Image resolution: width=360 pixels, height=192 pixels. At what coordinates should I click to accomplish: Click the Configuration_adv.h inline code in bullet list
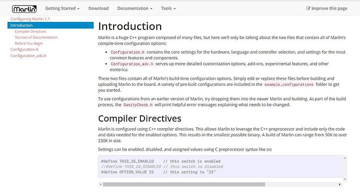pyautogui.click(x=132, y=64)
